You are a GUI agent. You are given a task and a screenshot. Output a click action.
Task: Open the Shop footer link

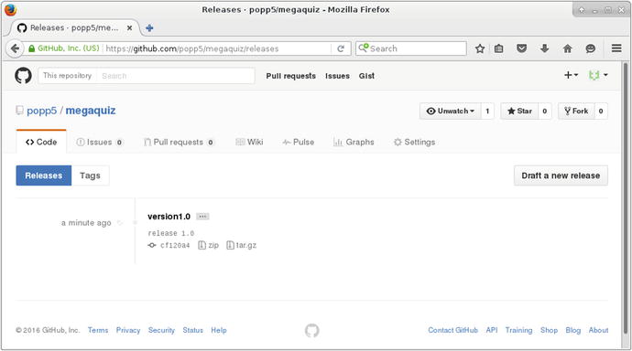(549, 330)
